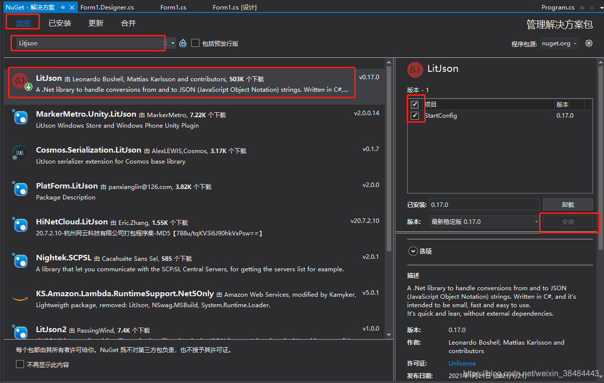Click the LitJson2 package icon

point(20,333)
